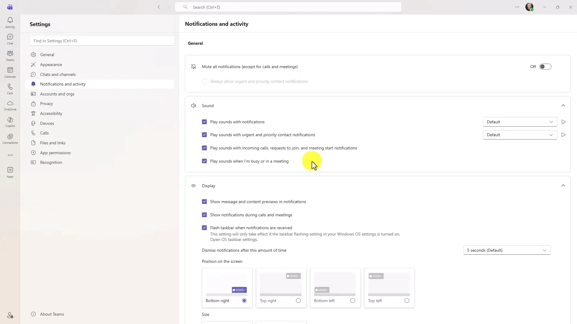Open Settings and more ellipsis in title bar
This screenshot has height=324, width=577.
pos(517,7)
